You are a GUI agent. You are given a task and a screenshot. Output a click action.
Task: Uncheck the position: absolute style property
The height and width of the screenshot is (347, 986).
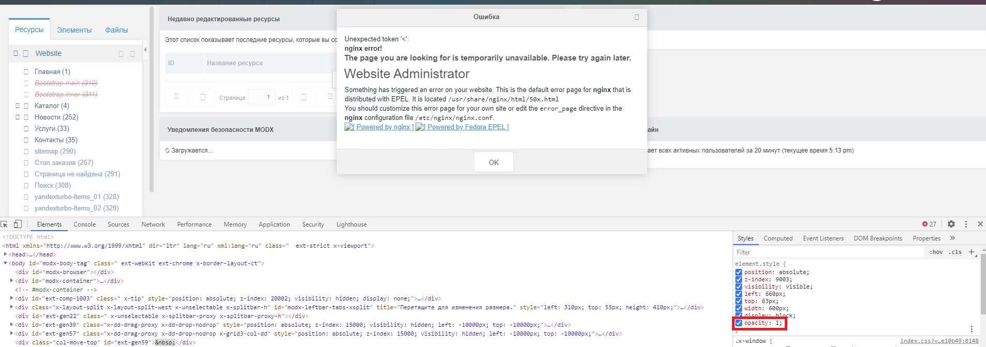click(x=739, y=273)
